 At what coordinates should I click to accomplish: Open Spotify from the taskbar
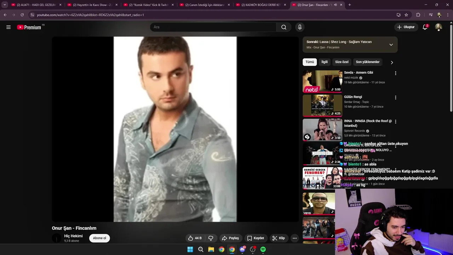[x=263, y=249]
